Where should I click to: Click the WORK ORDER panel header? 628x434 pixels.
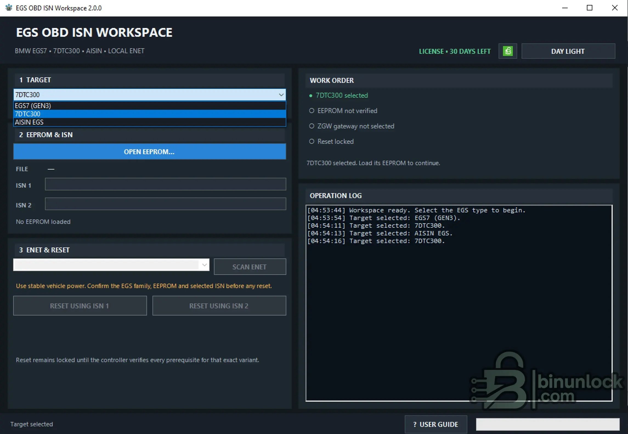click(459, 81)
